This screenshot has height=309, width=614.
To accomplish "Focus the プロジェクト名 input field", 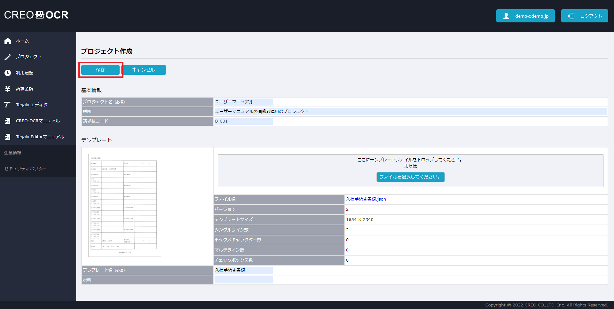I will 243,102.
